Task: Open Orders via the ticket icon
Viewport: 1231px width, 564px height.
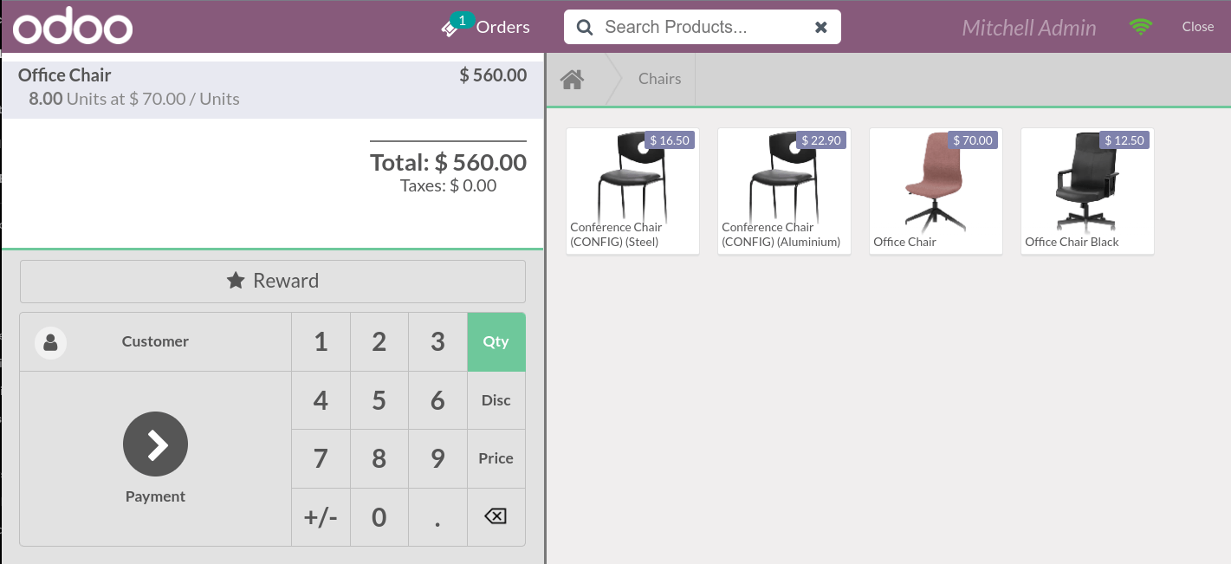Action: pos(451,28)
